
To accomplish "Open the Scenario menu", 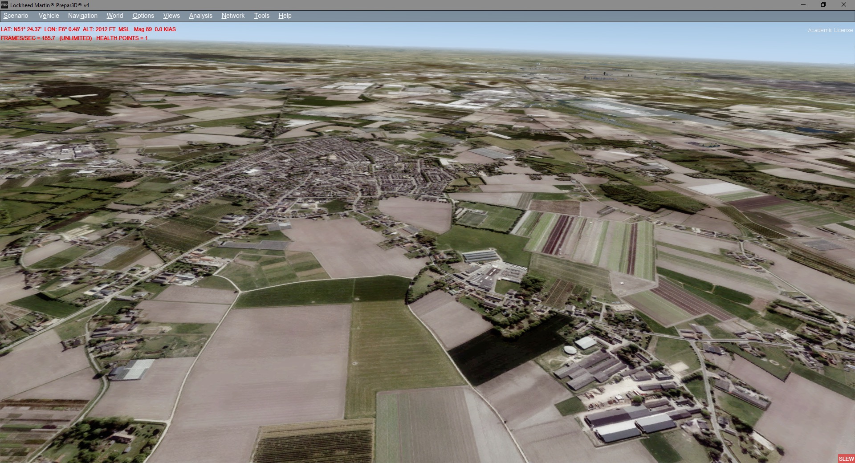I will (x=16, y=16).
